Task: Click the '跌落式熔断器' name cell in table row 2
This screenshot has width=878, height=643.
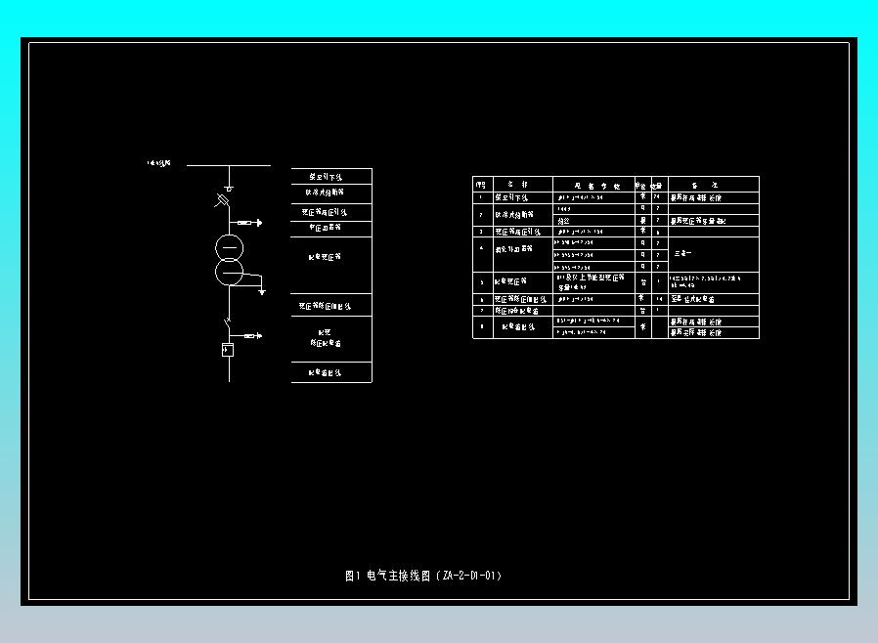Action: click(522, 214)
